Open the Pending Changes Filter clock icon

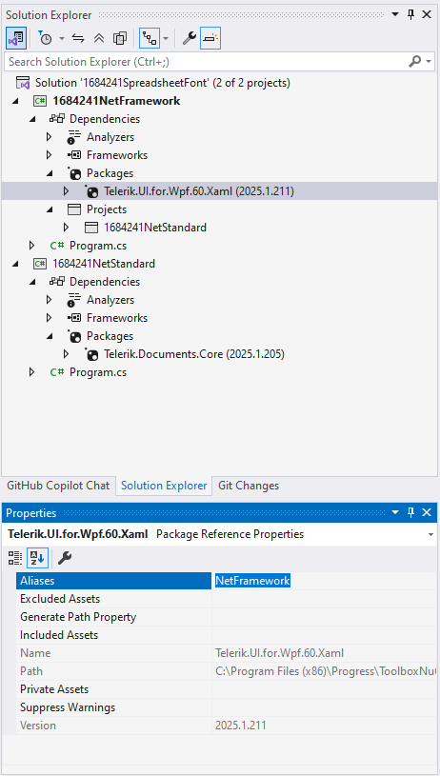pyautogui.click(x=46, y=38)
